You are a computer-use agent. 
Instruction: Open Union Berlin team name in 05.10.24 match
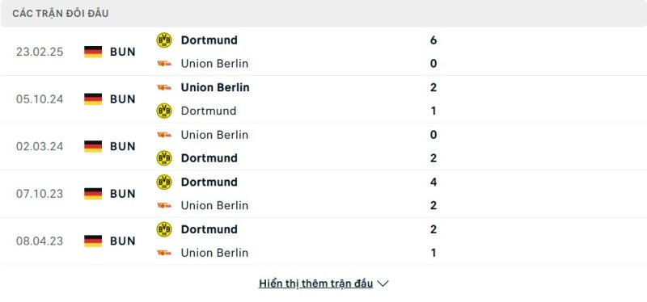click(x=215, y=87)
